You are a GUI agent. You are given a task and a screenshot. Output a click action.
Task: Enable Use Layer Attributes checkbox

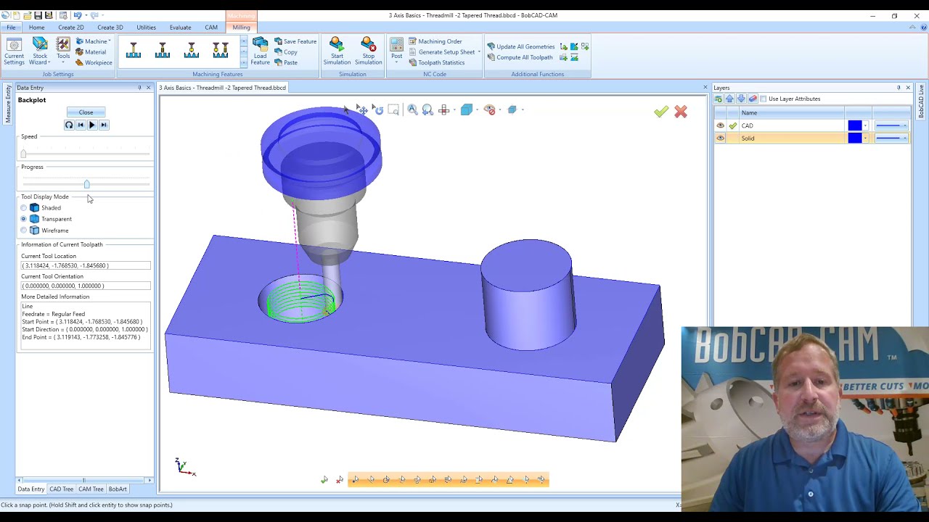(x=763, y=99)
